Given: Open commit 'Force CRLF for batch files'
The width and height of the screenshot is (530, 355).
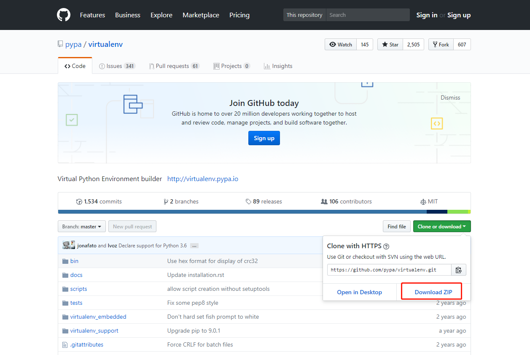Looking at the screenshot, I should pos(200,345).
